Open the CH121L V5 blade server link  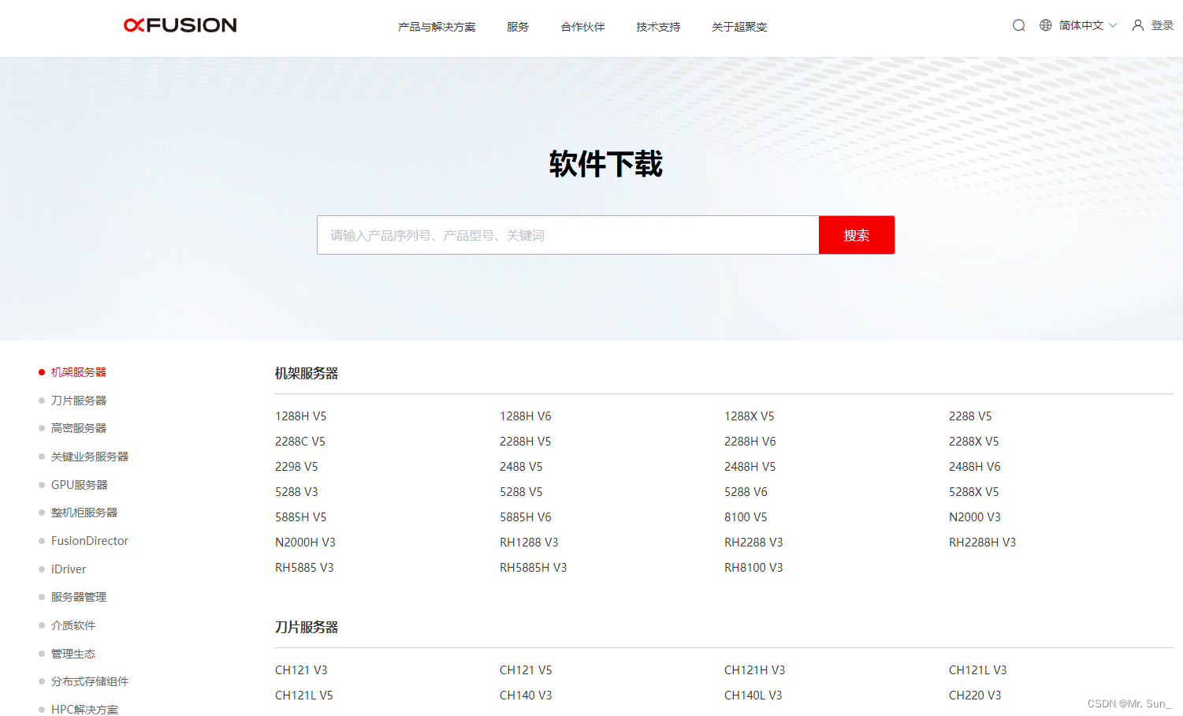304,695
